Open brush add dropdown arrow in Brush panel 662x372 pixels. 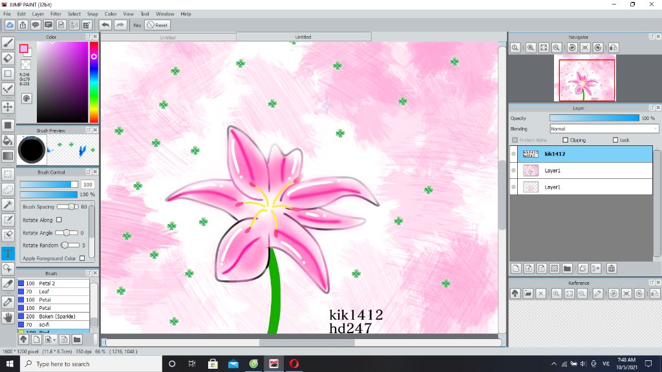pos(54,340)
